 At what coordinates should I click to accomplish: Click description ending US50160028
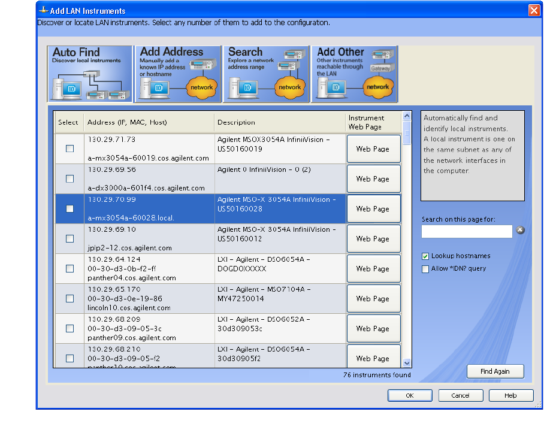pos(277,204)
